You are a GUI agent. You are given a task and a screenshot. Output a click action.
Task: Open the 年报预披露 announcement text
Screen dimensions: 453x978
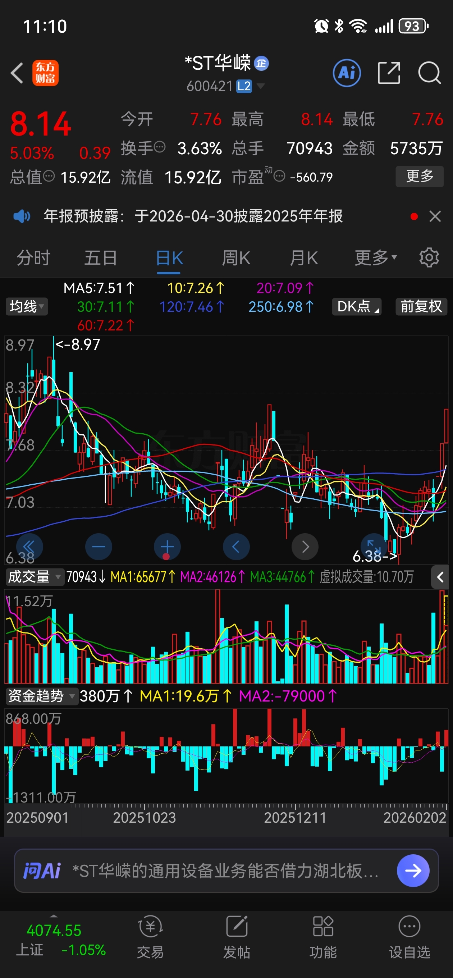193,216
